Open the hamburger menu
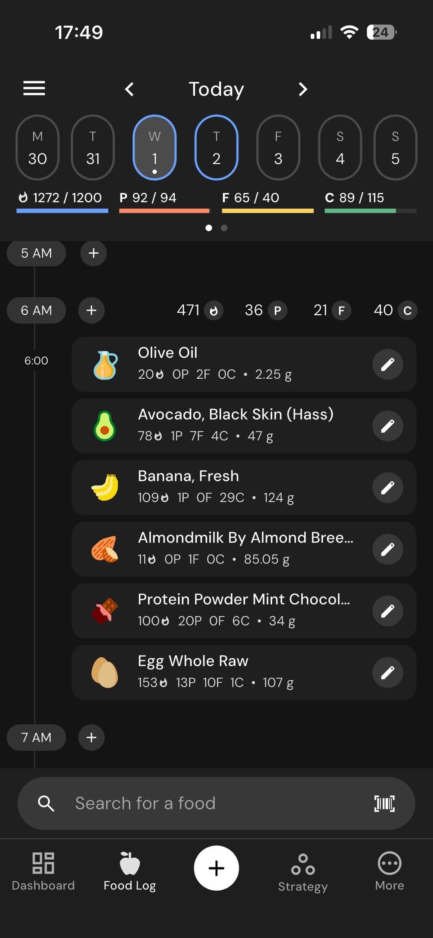Image resolution: width=433 pixels, height=938 pixels. [x=34, y=88]
